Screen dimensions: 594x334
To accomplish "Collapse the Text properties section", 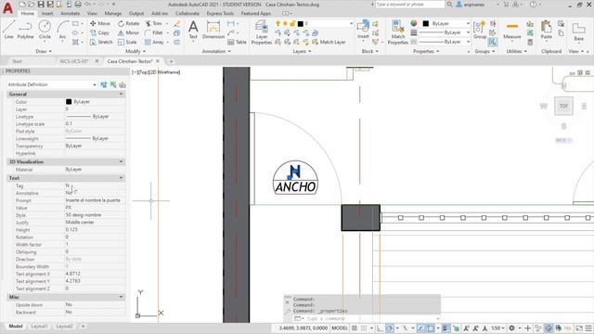I will (122, 178).
